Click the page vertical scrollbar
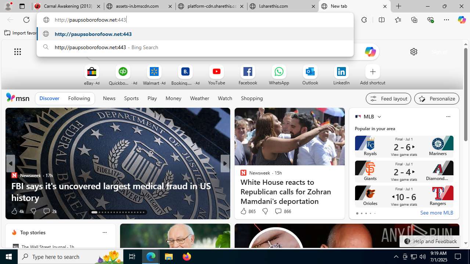The image size is (470, 264). 466,95
